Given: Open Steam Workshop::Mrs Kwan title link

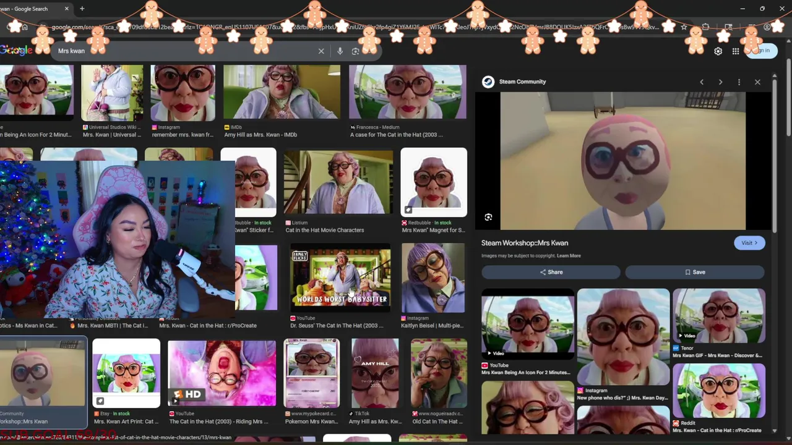Looking at the screenshot, I should click(x=525, y=243).
